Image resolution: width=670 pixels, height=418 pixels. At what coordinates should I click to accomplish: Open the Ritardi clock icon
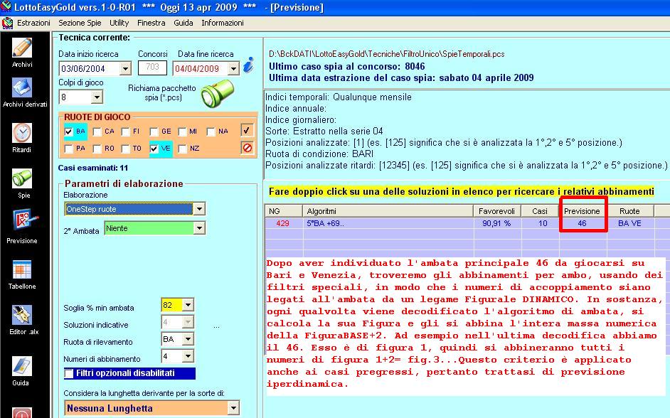click(x=22, y=133)
